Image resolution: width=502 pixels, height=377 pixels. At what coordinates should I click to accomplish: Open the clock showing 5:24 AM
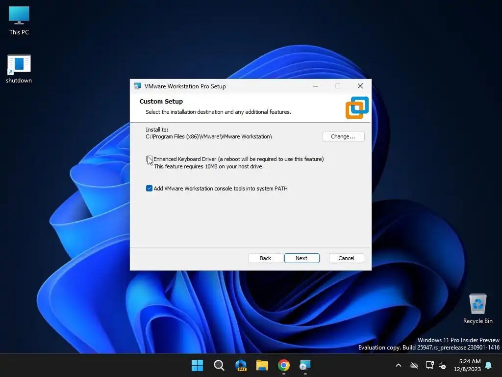467,365
